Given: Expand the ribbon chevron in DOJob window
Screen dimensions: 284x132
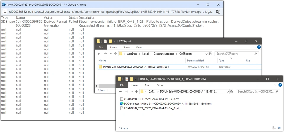Looking at the screenshot, I should pos(275,85).
